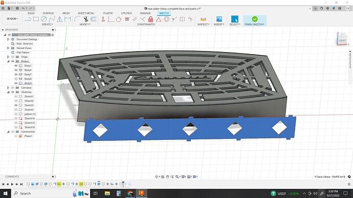Viewport: 353px width, 198px height.
Task: Play the timeline forward
Action: pos(12,184)
